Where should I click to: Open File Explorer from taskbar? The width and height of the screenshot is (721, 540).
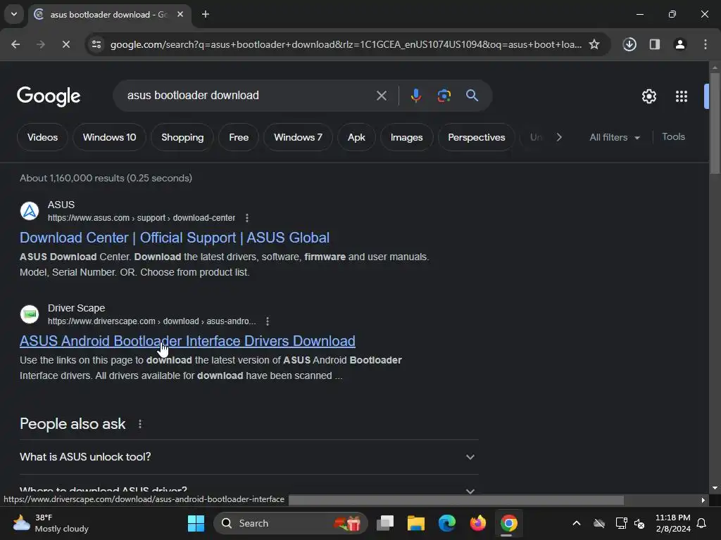[x=415, y=523]
